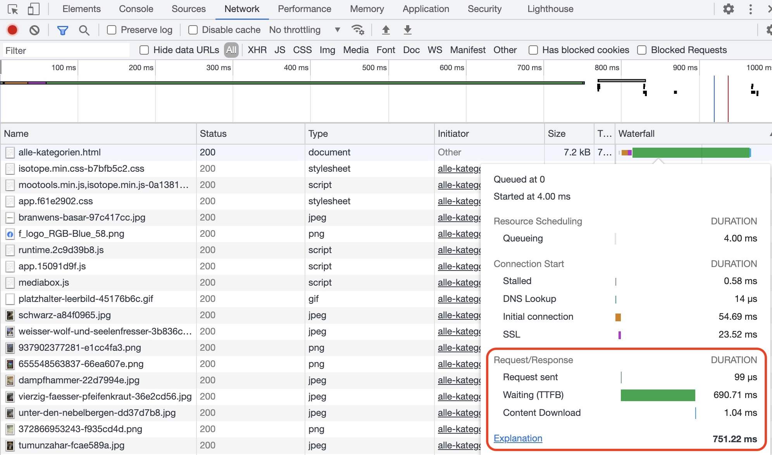The width and height of the screenshot is (772, 455).
Task: Open the Lighthouse tab
Action: click(x=550, y=9)
